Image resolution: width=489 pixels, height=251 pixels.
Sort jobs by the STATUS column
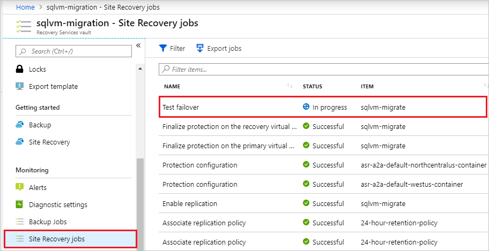pyautogui.click(x=312, y=86)
